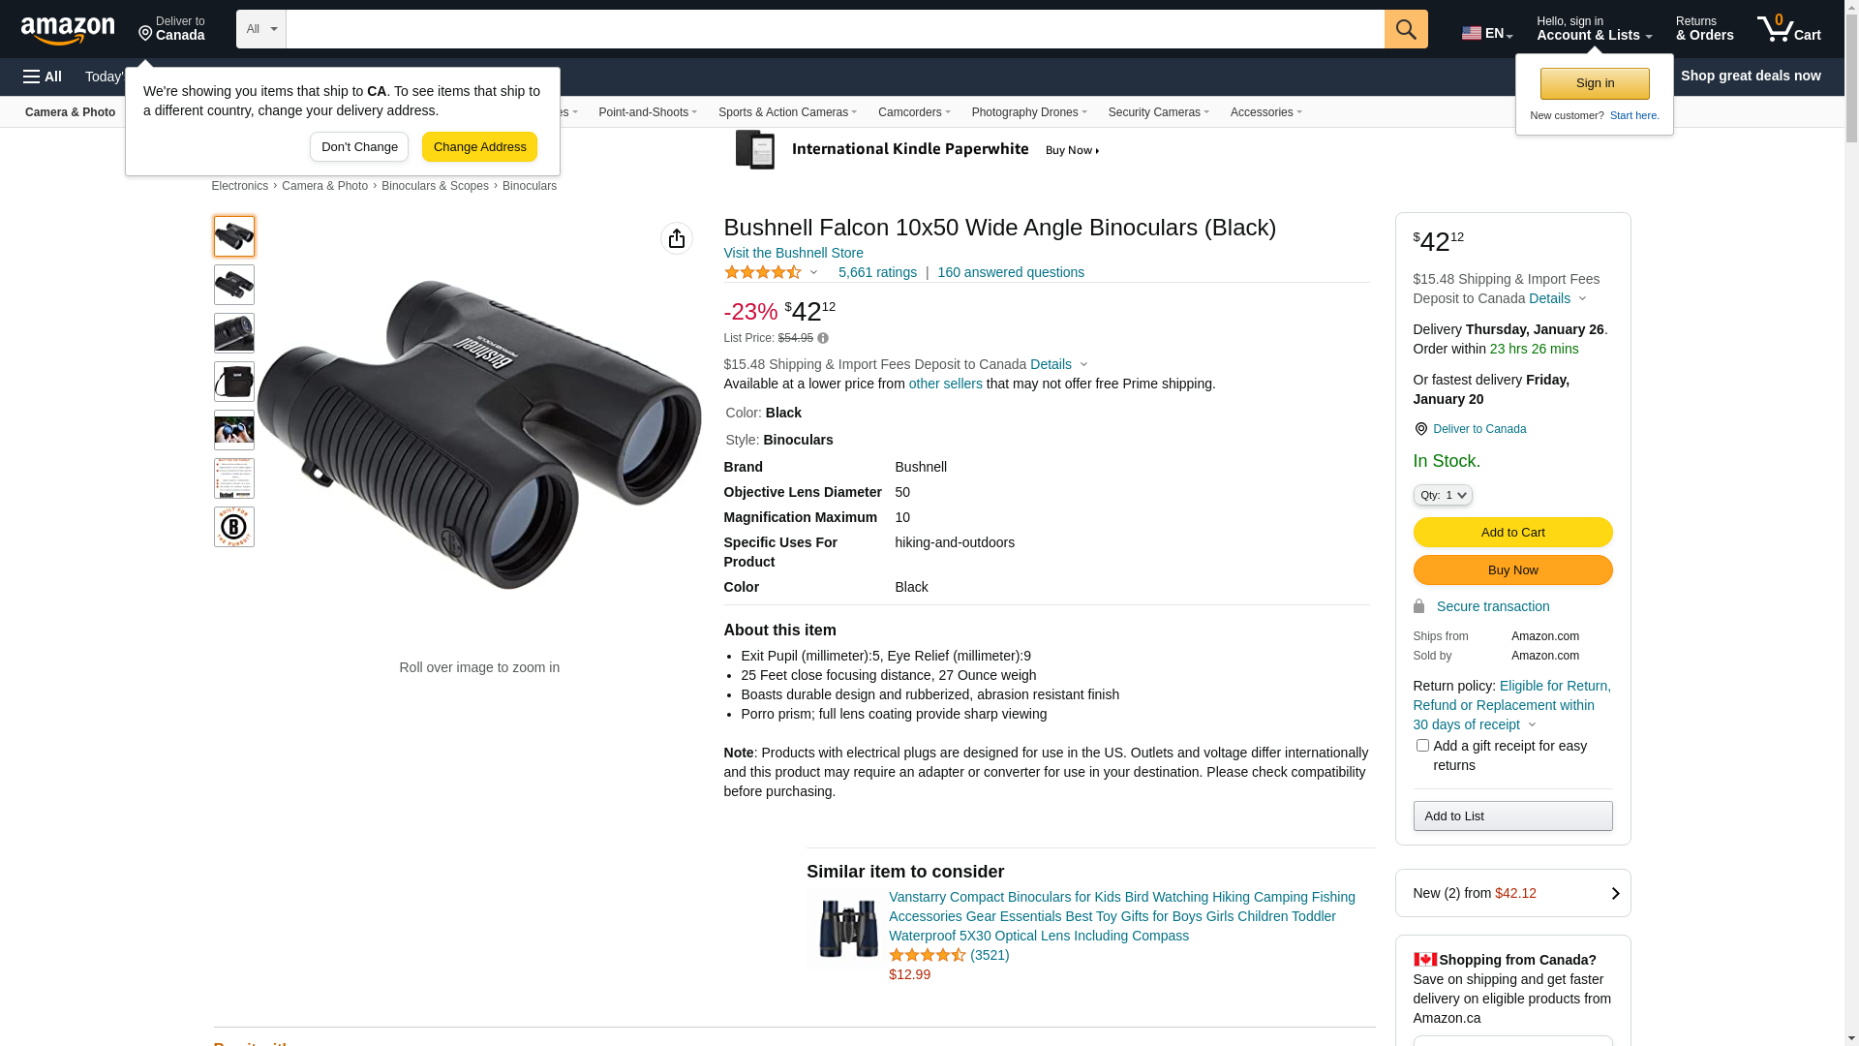This screenshot has height=1046, width=1859.
Task: Expand New (2) from $42.12 offers
Action: coord(1512,893)
